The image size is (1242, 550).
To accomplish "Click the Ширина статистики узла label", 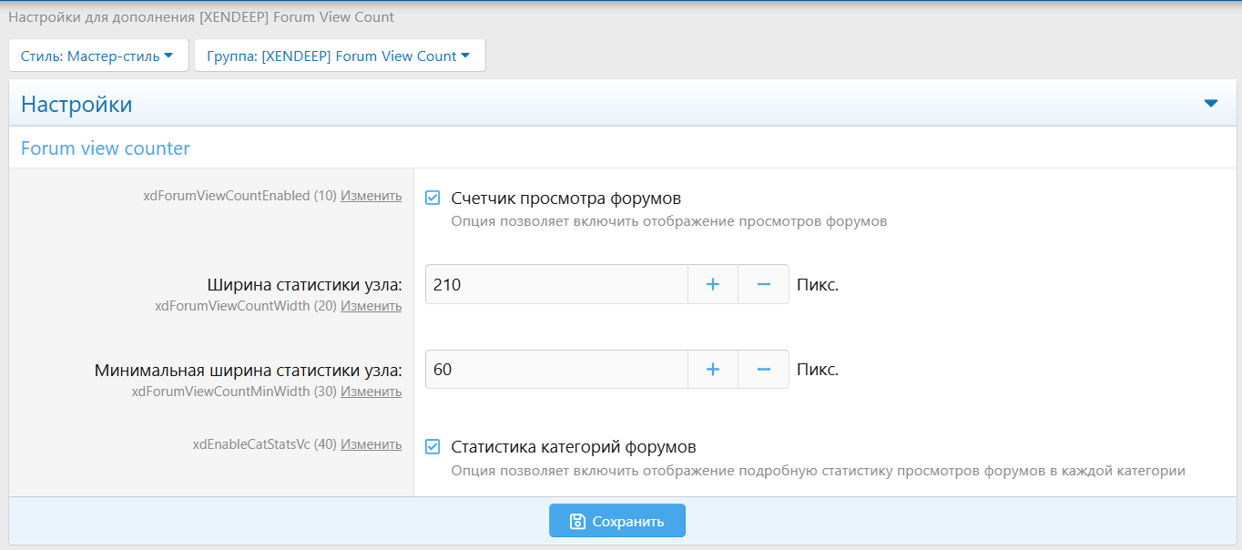I will click(x=304, y=285).
